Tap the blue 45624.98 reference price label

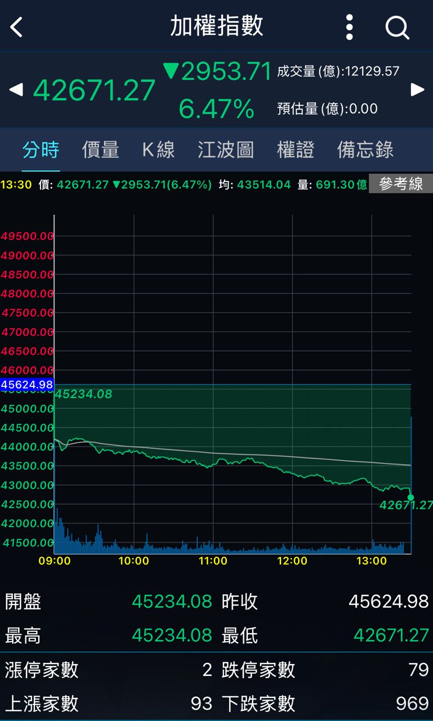coord(26,385)
